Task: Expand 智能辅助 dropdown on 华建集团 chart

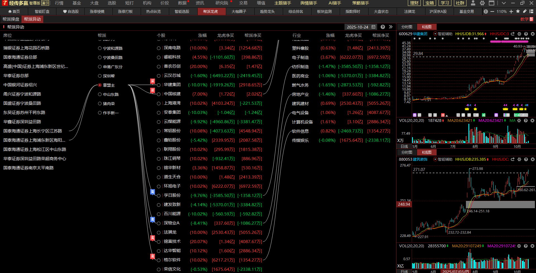Action: tap(435, 34)
